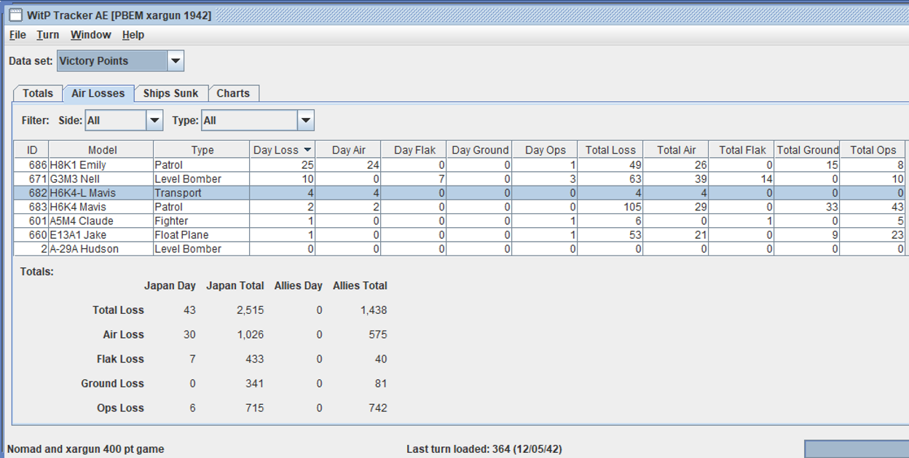Sort by Total Ground column header
This screenshot has width=909, height=458.
click(x=807, y=150)
